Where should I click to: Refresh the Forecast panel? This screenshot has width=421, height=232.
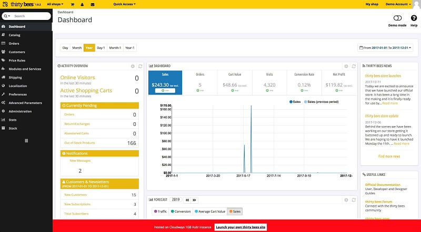354,200
